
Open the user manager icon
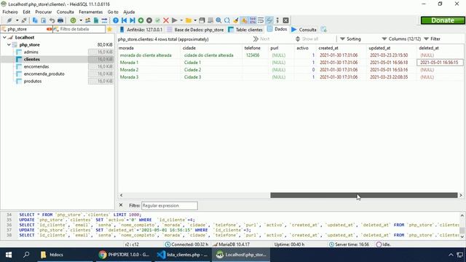tap(87, 20)
